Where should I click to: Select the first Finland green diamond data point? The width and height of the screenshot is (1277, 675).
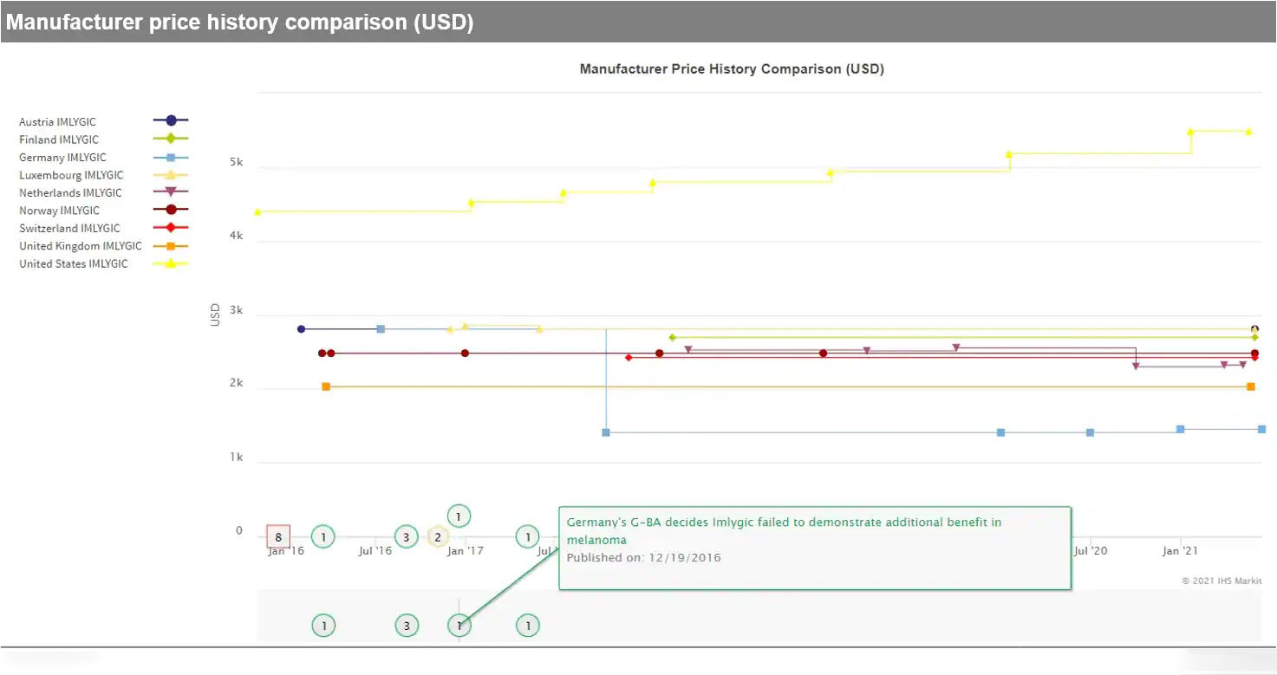click(672, 337)
